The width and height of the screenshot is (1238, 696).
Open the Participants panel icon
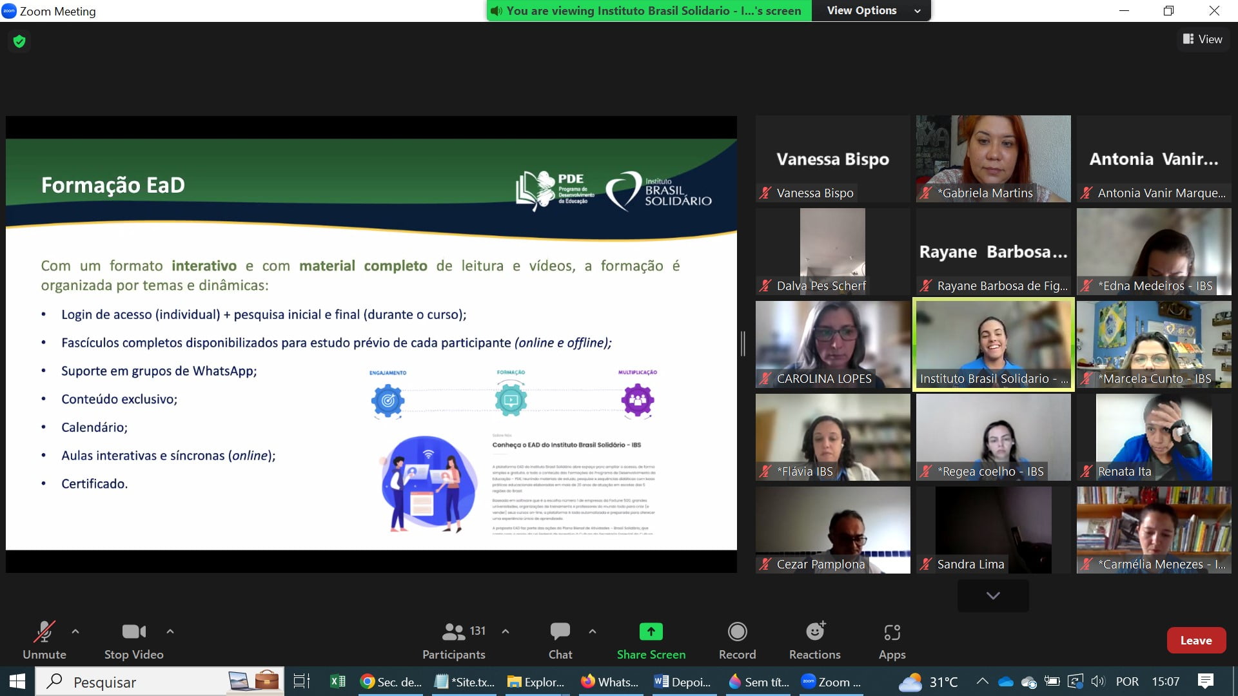coord(454,632)
